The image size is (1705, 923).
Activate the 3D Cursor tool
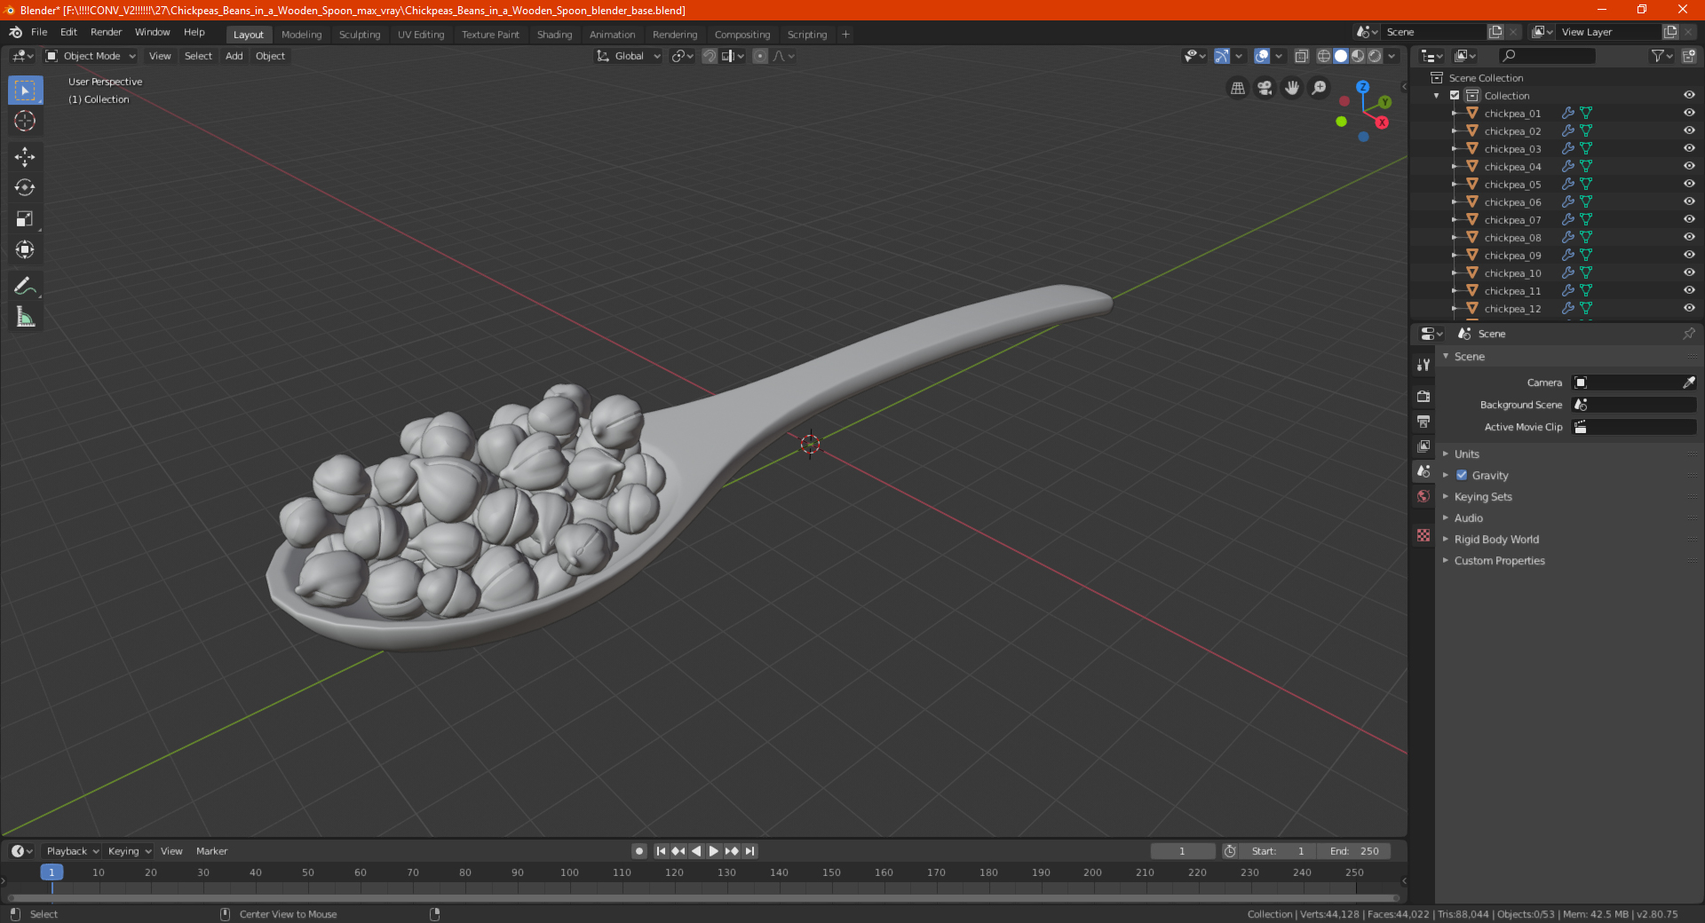point(25,122)
